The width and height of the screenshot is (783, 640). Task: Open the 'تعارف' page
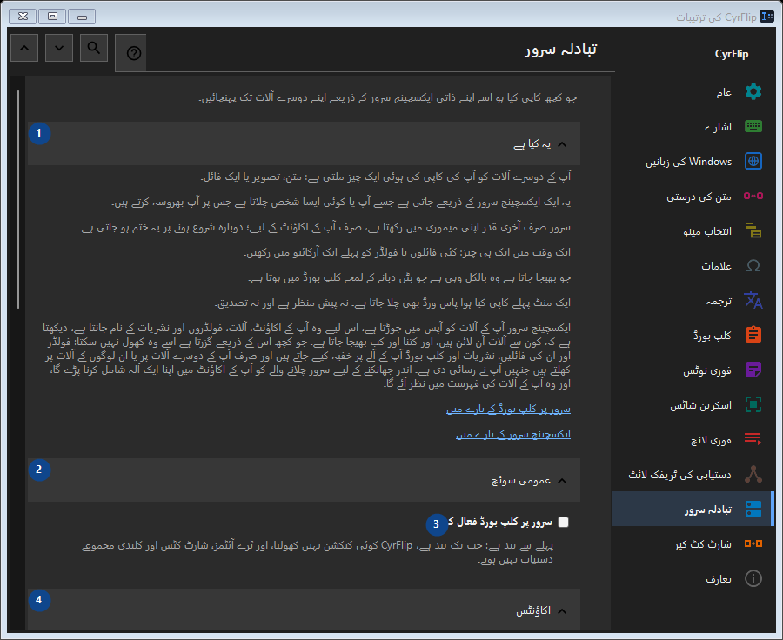pos(693,578)
